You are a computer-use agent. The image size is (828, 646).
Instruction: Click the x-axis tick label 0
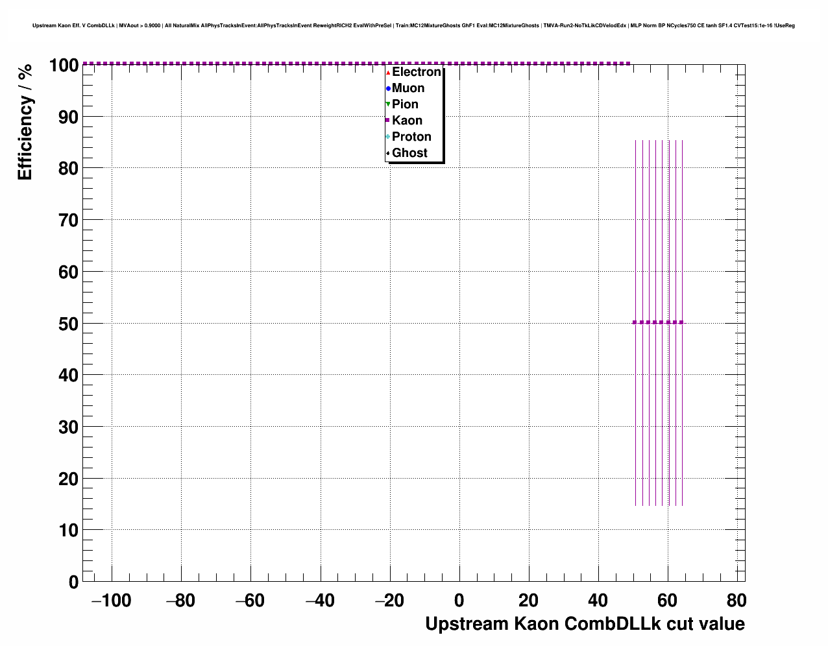459,601
